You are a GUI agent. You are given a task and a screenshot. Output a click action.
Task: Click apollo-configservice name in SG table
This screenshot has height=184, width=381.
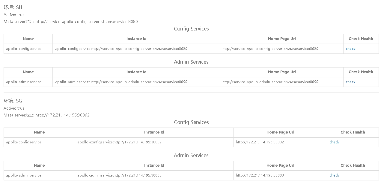24,142
